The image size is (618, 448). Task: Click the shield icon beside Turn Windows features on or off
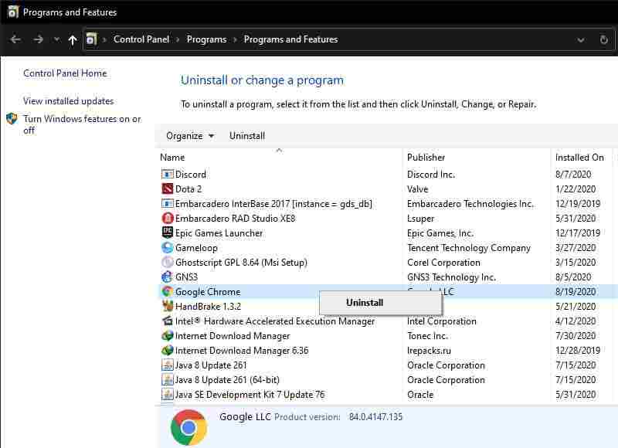point(11,119)
